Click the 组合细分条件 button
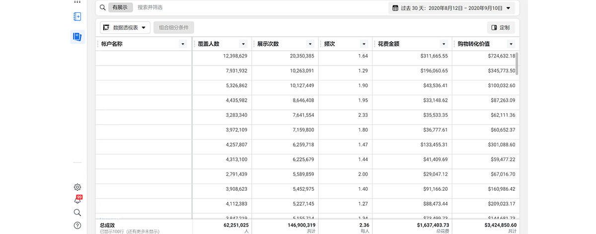This screenshot has height=234, width=596. [x=174, y=28]
